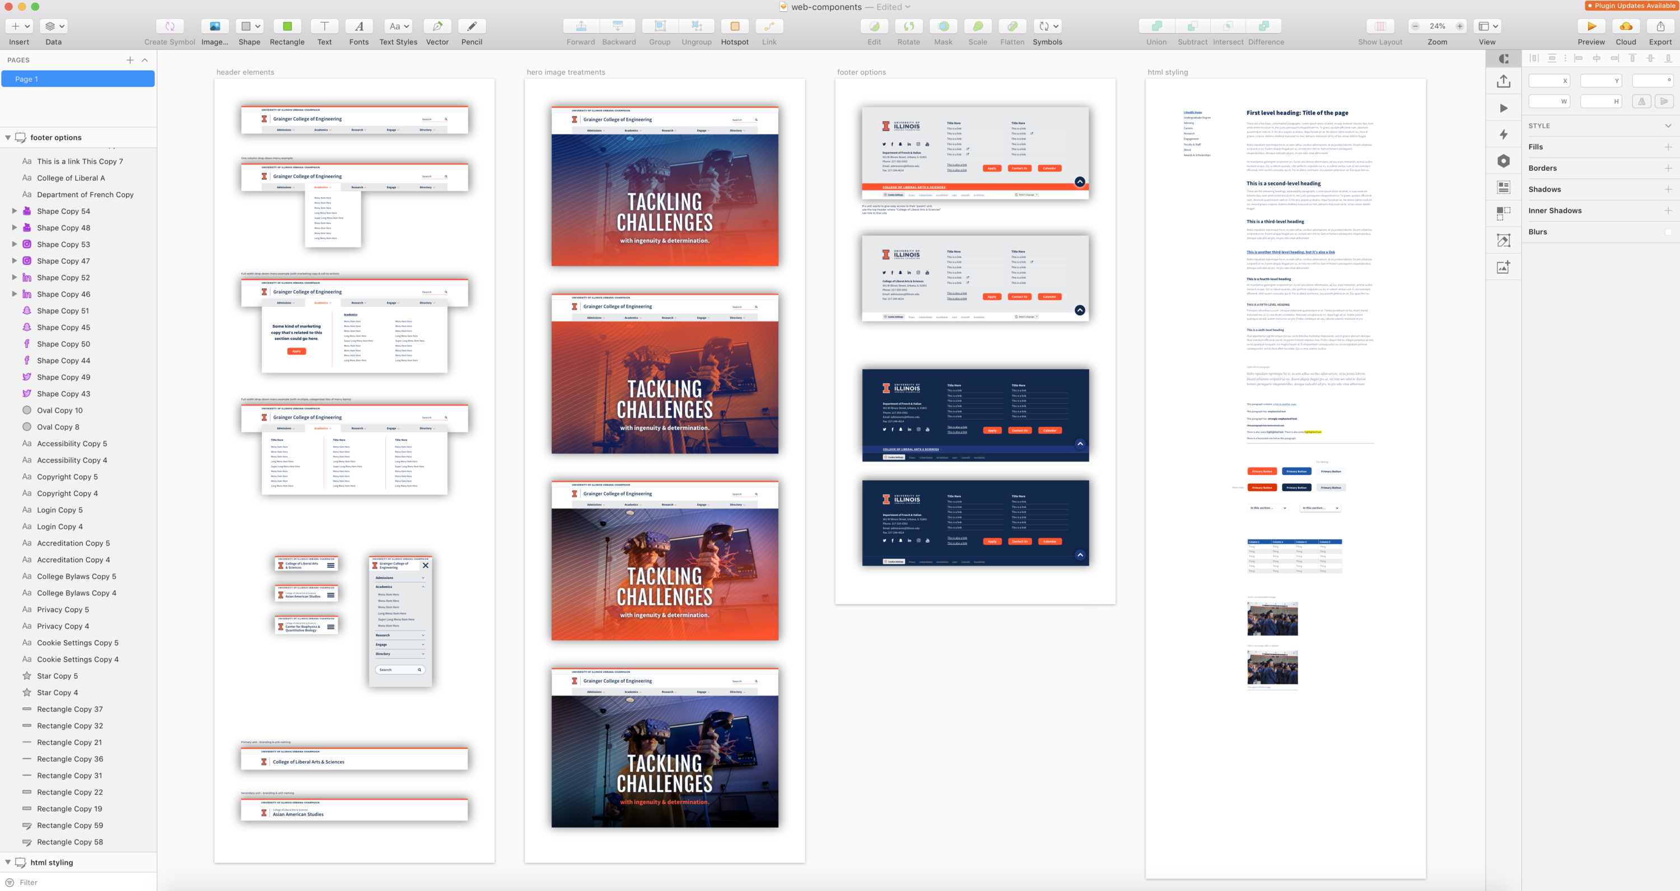
Task: Expand the Shape Copy 54 group
Action: [15, 211]
